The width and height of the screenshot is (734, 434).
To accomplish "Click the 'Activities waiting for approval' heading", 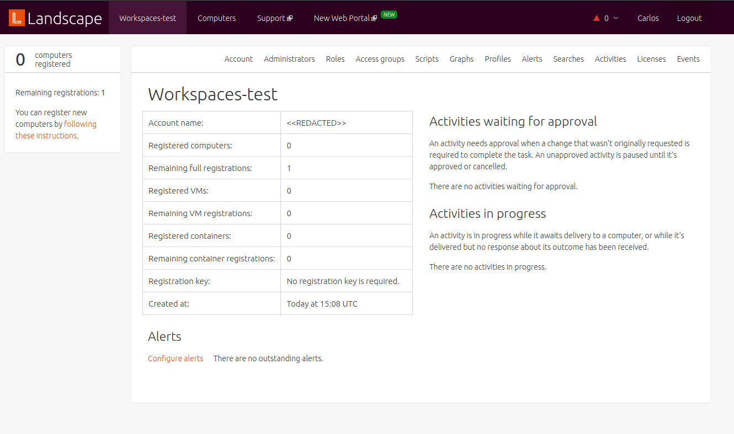I will click(x=513, y=121).
